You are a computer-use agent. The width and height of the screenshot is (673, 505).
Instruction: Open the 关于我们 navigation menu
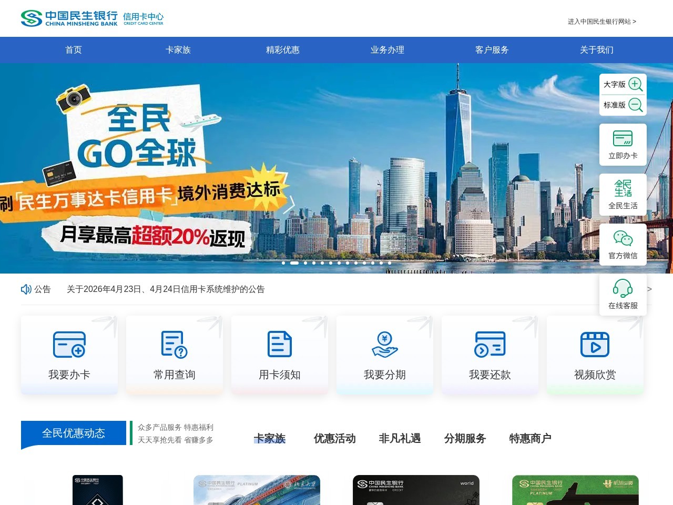pyautogui.click(x=597, y=50)
